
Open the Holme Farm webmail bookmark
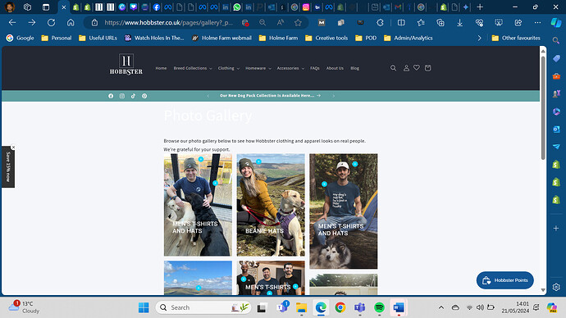tap(221, 38)
